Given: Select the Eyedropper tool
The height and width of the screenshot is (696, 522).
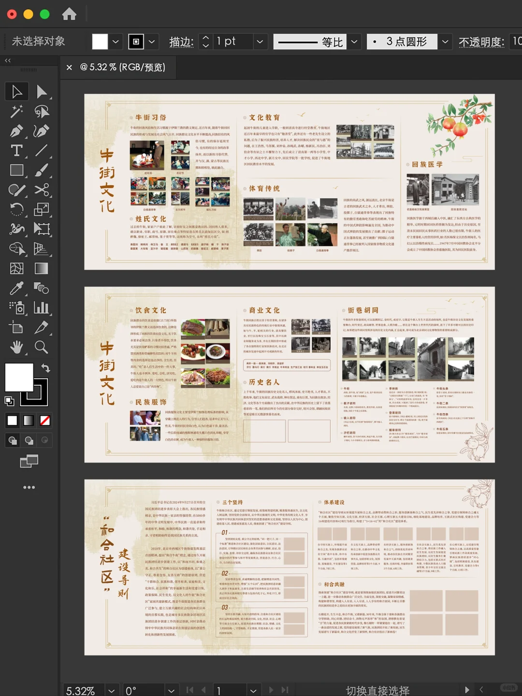Looking at the screenshot, I should (x=17, y=288).
